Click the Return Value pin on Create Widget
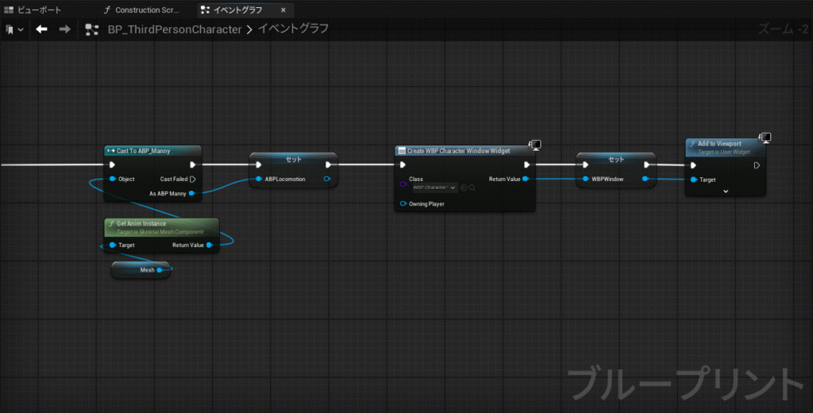 tap(526, 179)
